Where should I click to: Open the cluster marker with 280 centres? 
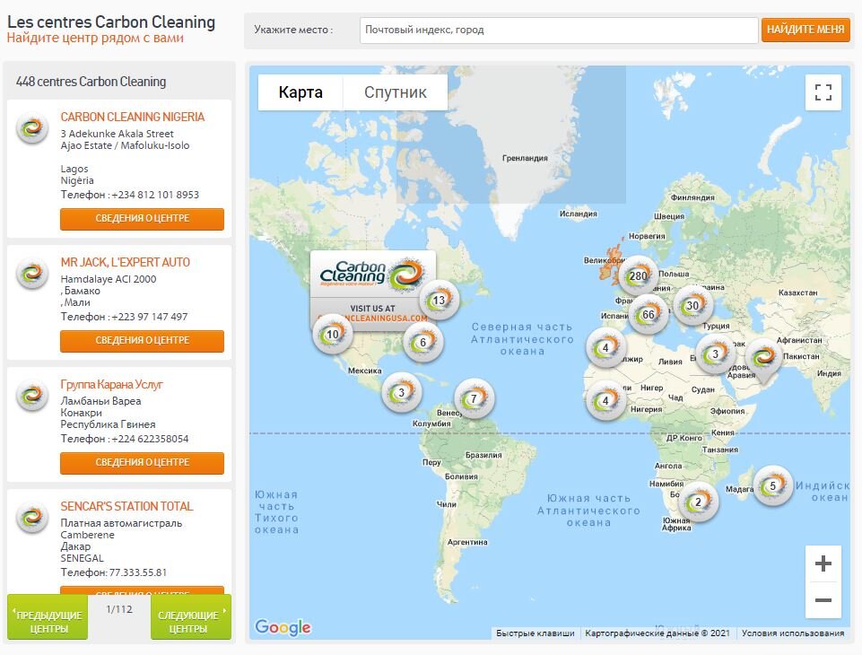coord(639,276)
